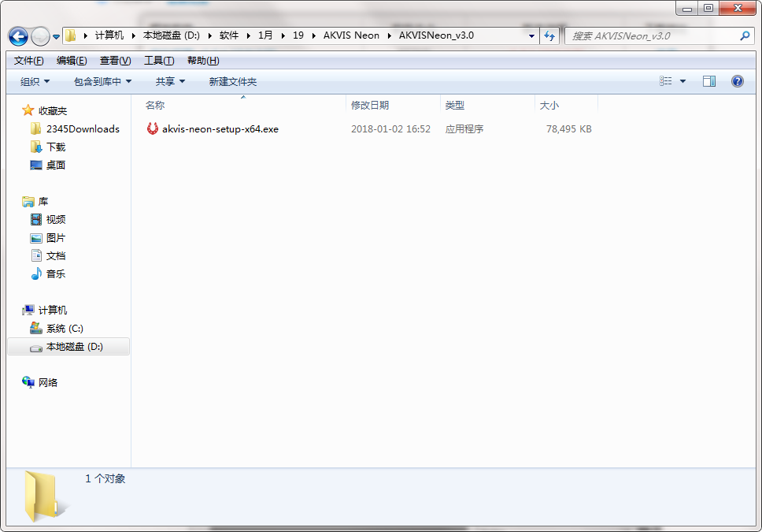
Task: Open the 文档 library
Action: coord(56,256)
